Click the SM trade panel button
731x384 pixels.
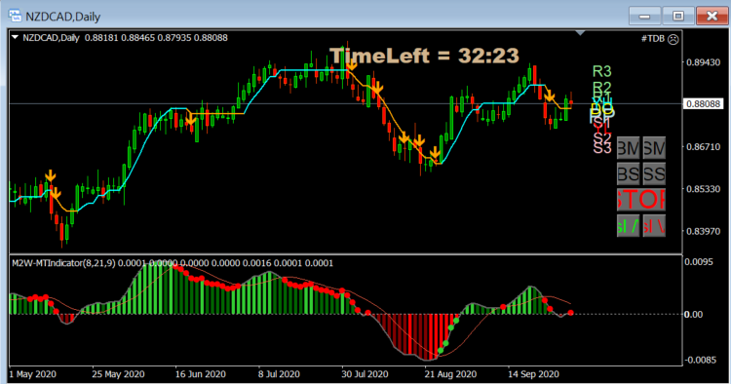(x=654, y=148)
